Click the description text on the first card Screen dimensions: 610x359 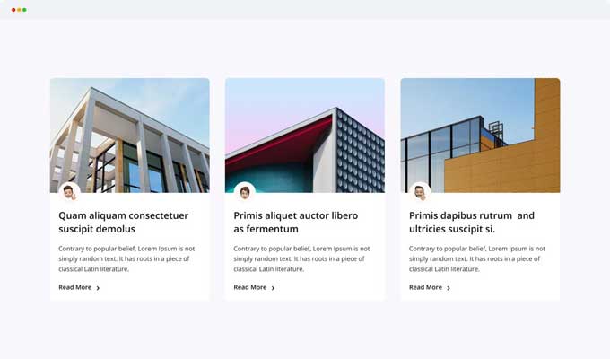coord(126,259)
